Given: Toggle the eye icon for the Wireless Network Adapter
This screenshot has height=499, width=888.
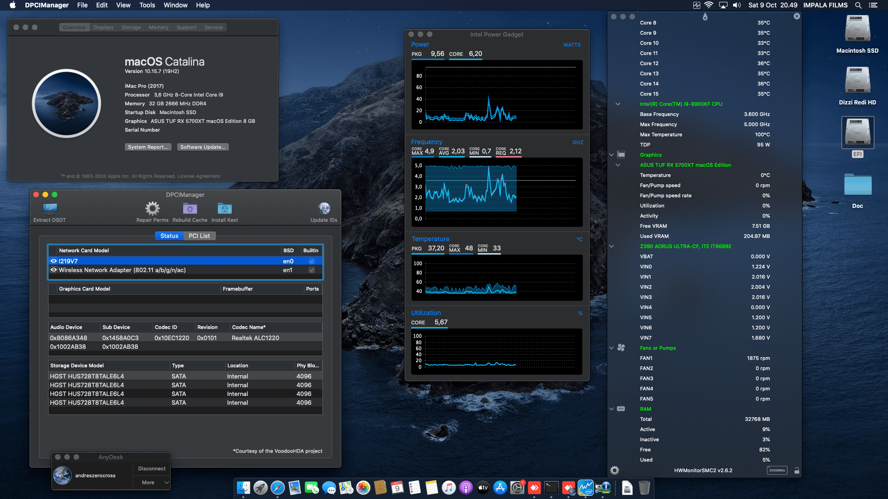Looking at the screenshot, I should [54, 270].
